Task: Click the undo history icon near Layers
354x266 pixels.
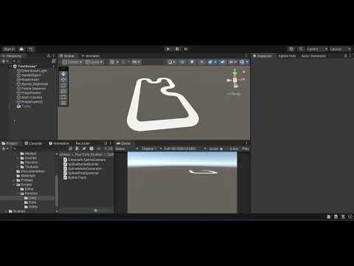Action: [x=291, y=49]
